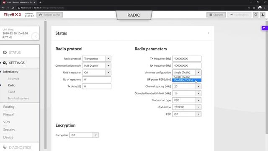Screen dimensions: 268x151
Task: Go to Ethernet interface settings
Action: tap(13, 79)
